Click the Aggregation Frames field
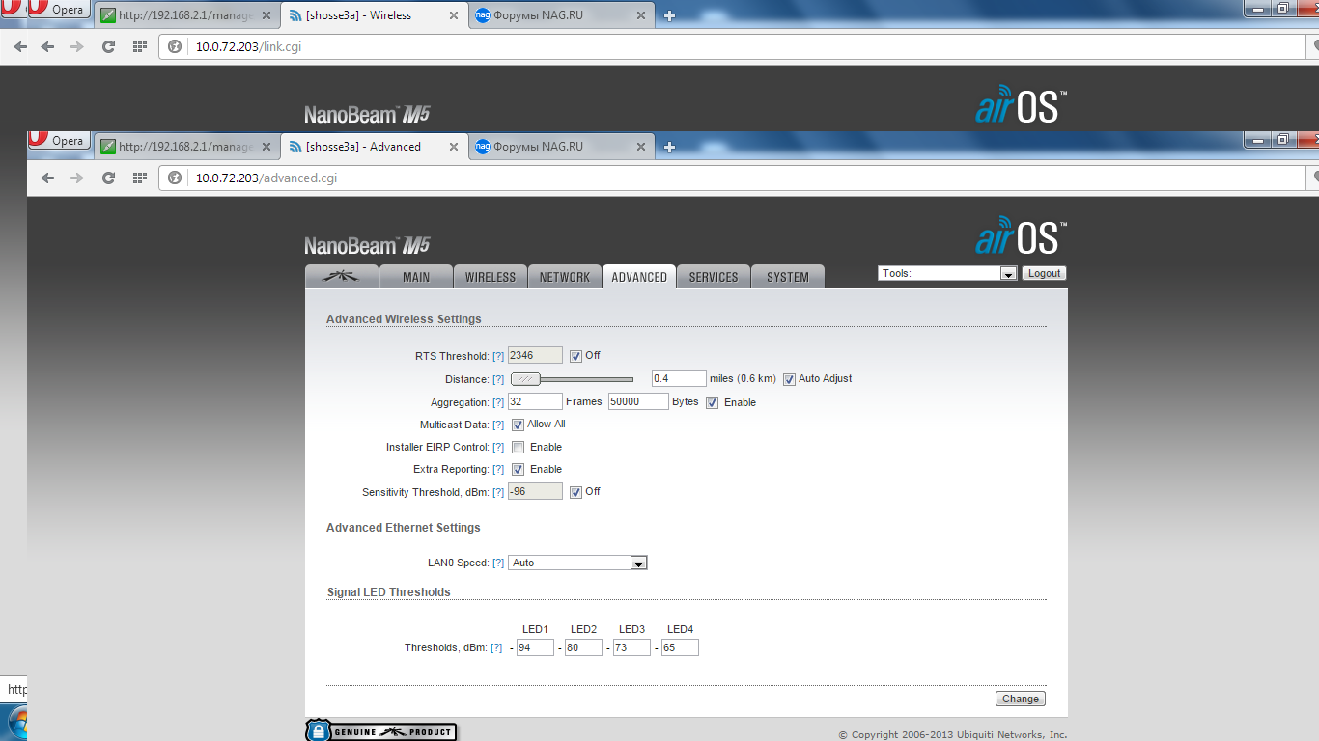 tap(535, 401)
